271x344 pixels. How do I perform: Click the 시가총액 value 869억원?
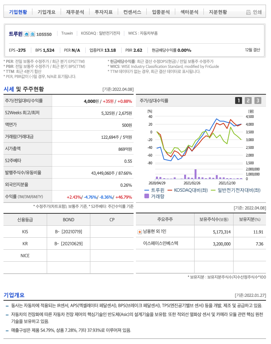125,149
